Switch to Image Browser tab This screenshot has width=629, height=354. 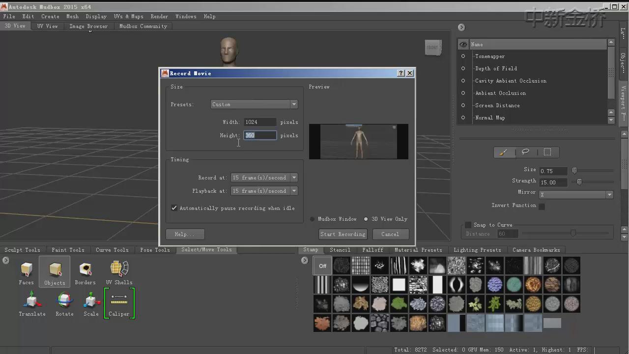pos(88,26)
